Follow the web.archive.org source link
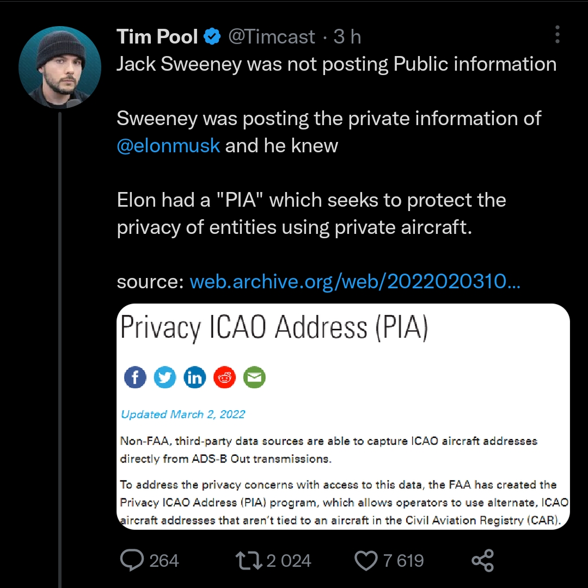 tap(355, 281)
